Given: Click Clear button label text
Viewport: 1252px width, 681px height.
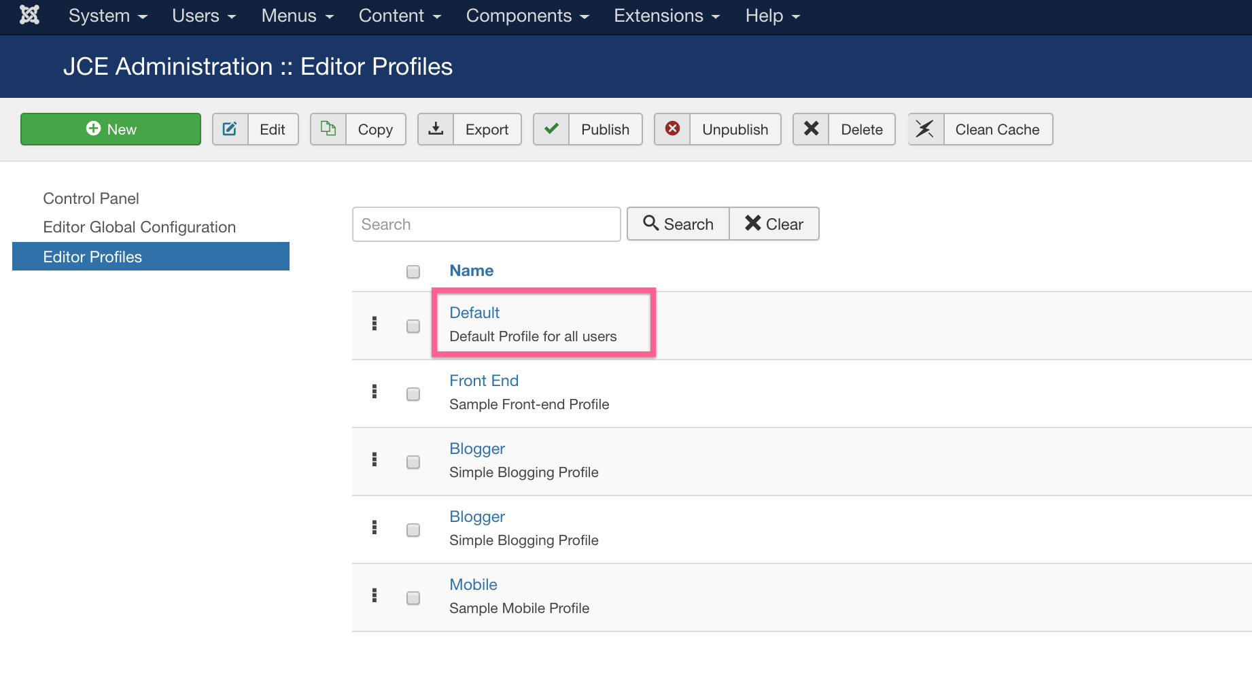Looking at the screenshot, I should click(x=784, y=224).
